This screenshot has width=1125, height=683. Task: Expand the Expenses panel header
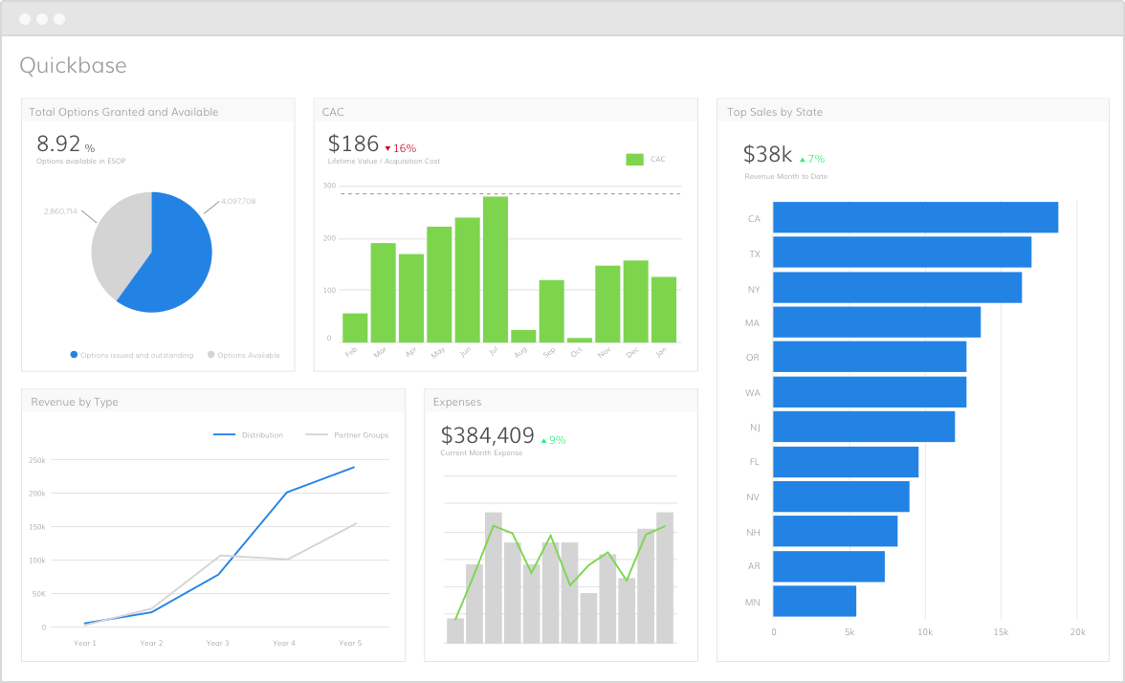(x=457, y=402)
